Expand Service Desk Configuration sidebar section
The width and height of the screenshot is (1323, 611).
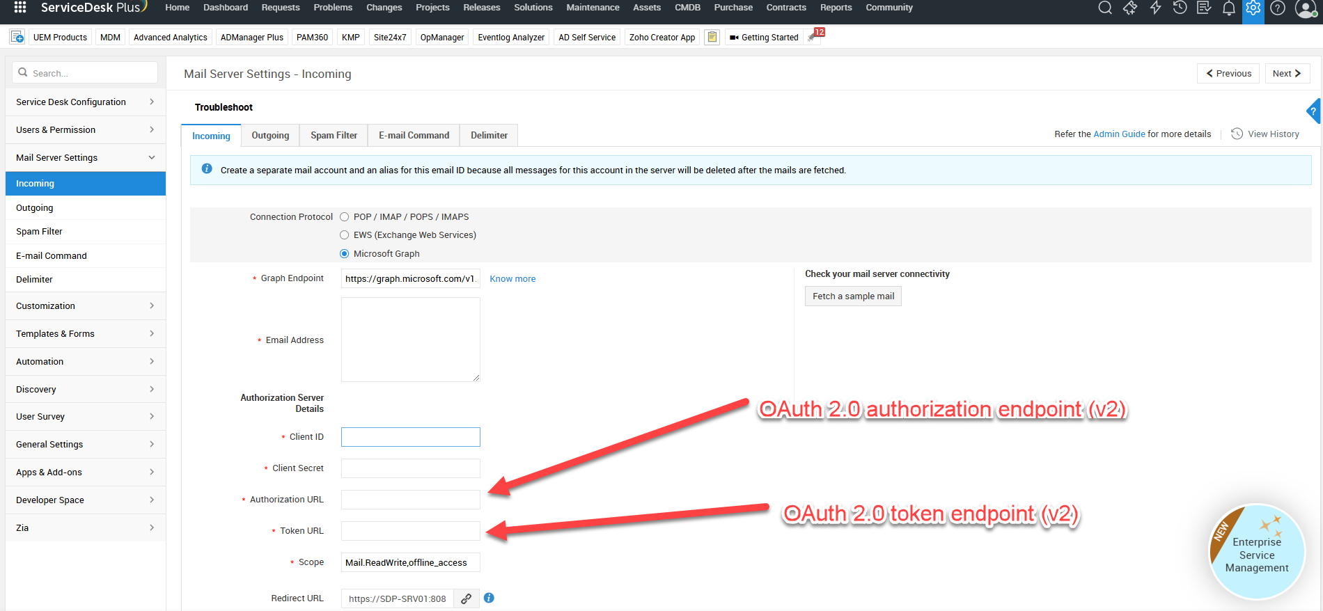click(x=85, y=102)
